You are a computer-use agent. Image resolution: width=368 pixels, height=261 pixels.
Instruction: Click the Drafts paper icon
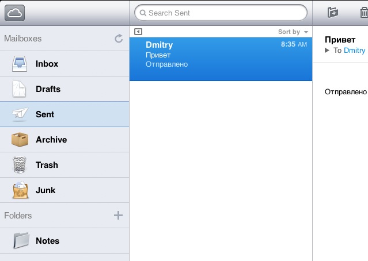pyautogui.click(x=20, y=89)
